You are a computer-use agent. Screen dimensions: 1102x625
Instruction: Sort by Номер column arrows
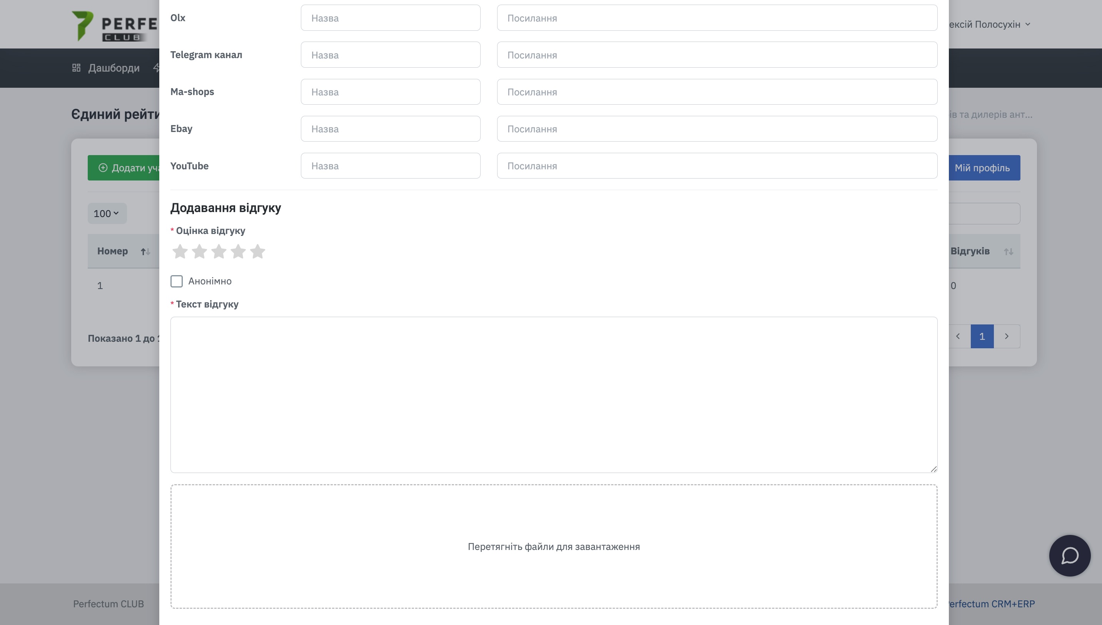pyautogui.click(x=145, y=252)
